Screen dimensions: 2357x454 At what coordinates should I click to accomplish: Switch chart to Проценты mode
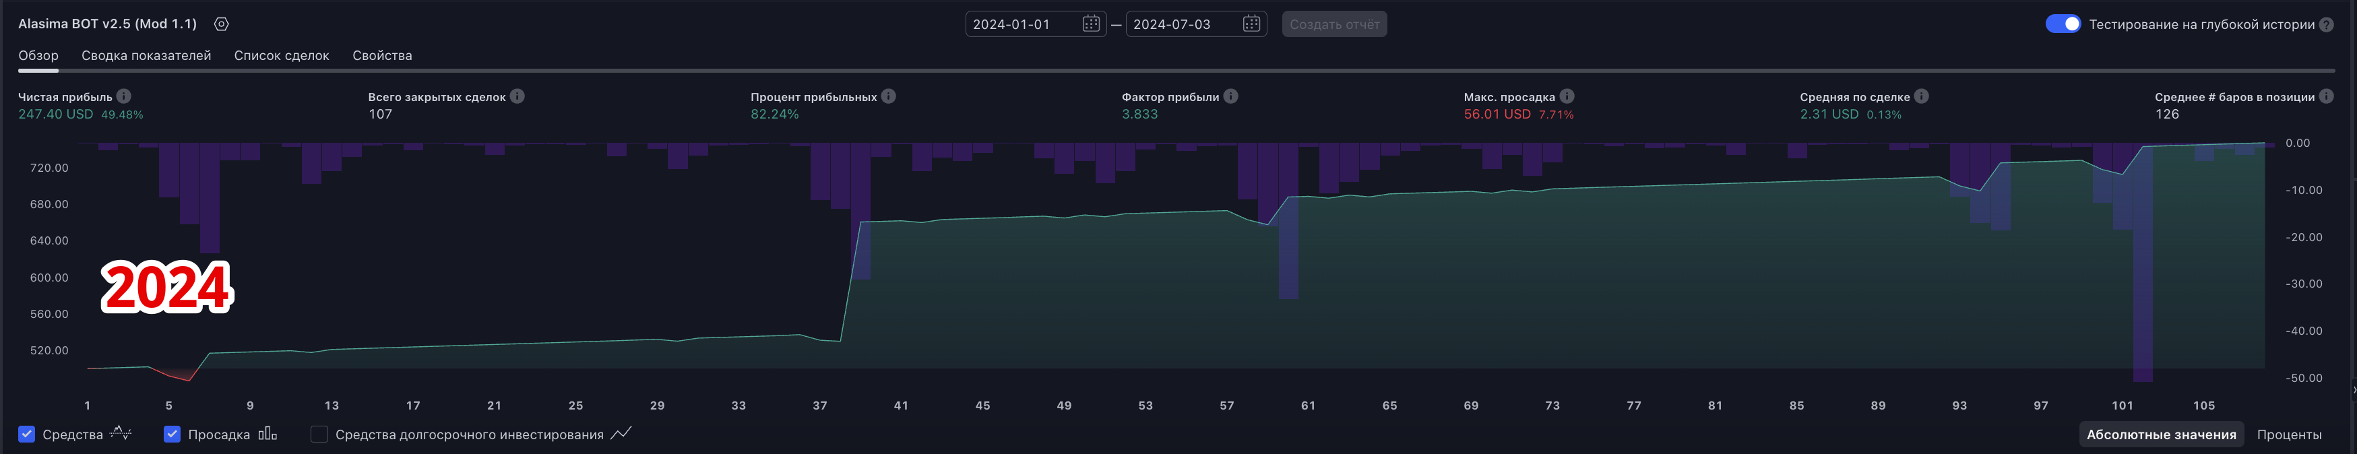[2288, 434]
